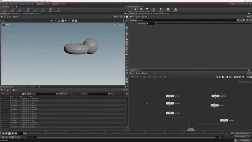
Task: Click the View tool icon in viewport
Action: [x=4, y=25]
